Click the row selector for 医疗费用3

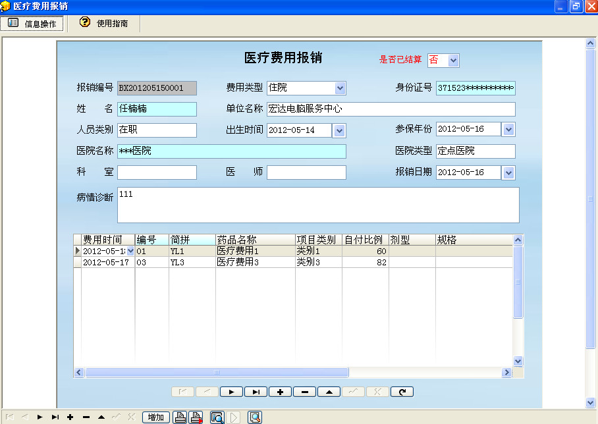78,261
